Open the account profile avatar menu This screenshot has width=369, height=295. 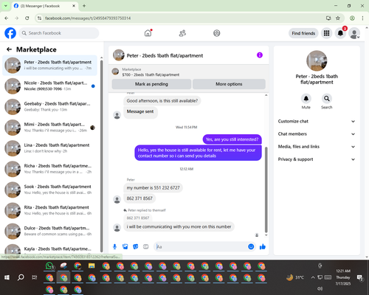pyautogui.click(x=354, y=33)
